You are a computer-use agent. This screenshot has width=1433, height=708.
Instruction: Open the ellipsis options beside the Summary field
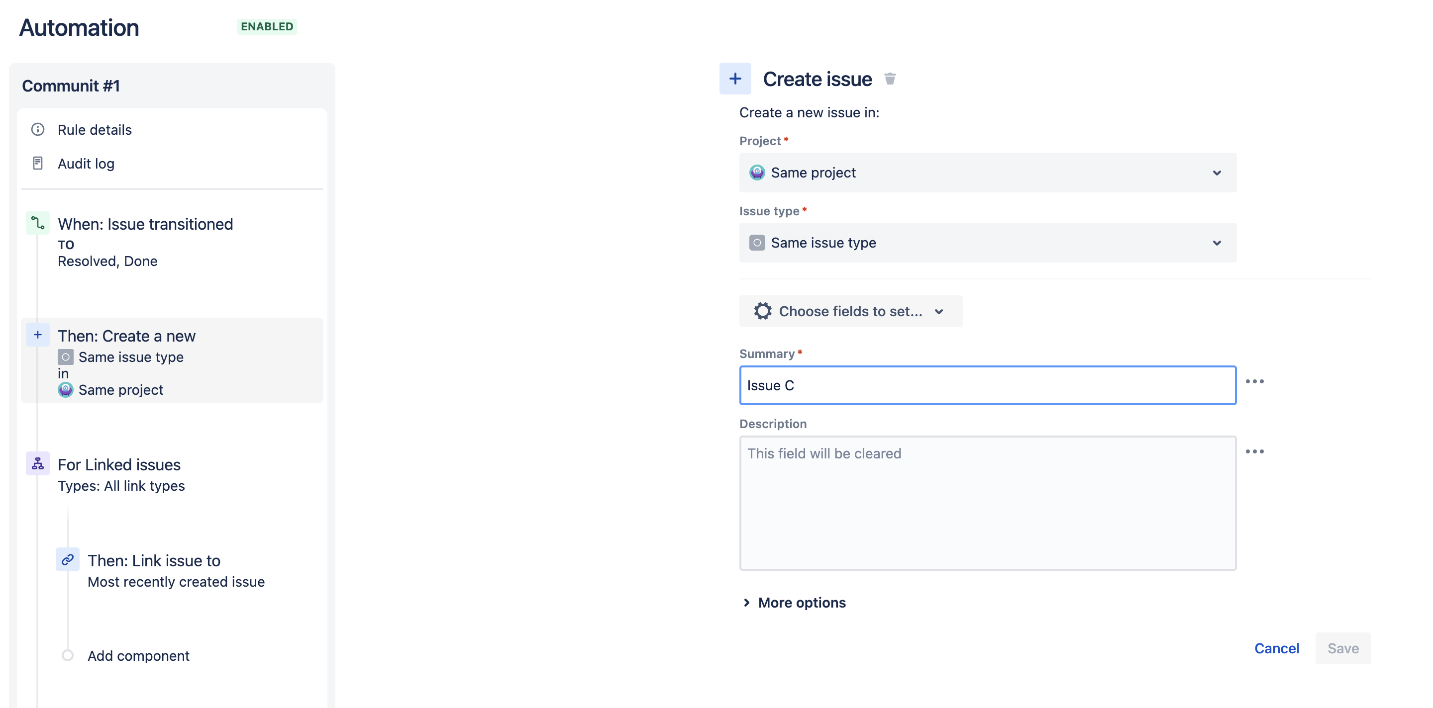(1255, 381)
